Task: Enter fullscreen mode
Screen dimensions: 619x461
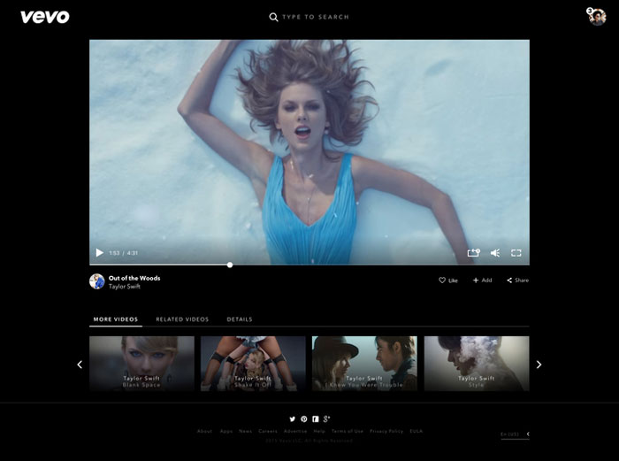Action: pos(516,253)
